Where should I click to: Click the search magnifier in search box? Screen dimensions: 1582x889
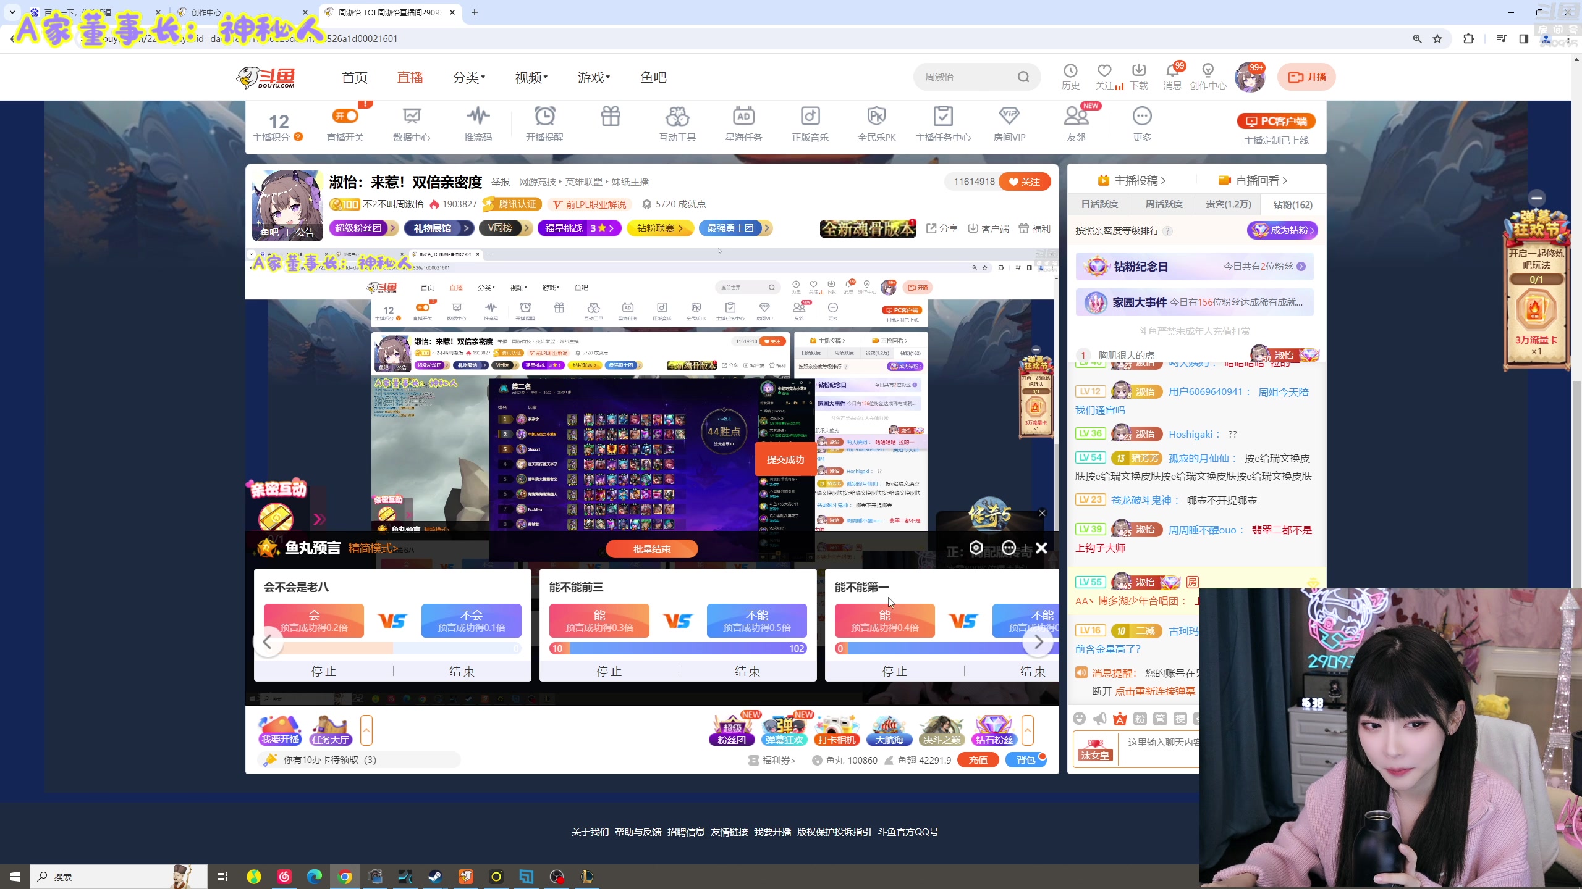click(1023, 77)
